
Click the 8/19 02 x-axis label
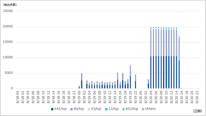click(x=84, y=97)
